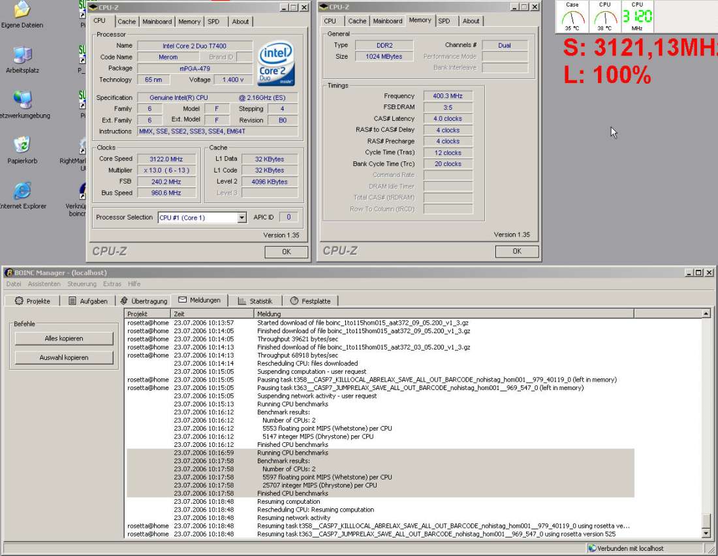Sort messages by the Projekt column header

148,314
